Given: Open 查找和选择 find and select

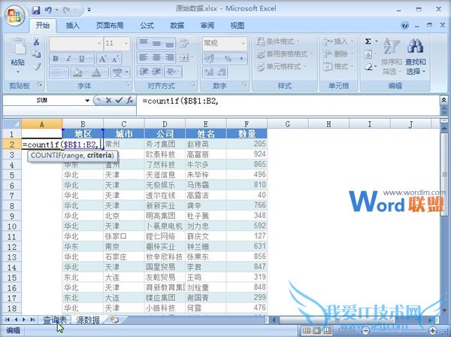Looking at the screenshot, I should point(416,56).
